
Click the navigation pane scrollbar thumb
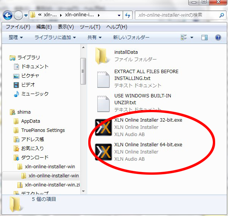tap(83, 71)
